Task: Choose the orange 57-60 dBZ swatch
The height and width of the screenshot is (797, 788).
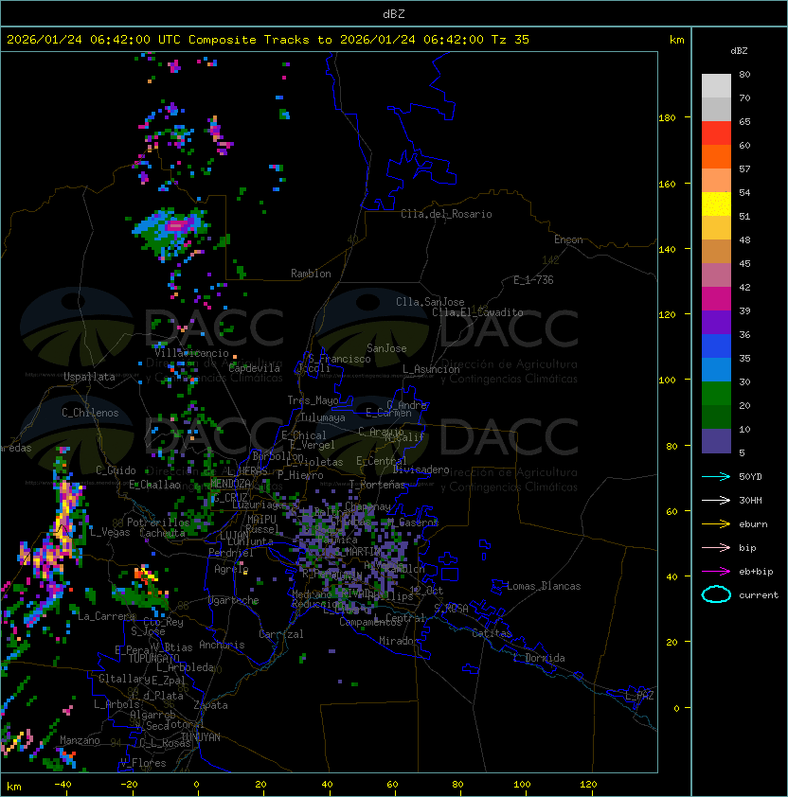Action: click(716, 156)
